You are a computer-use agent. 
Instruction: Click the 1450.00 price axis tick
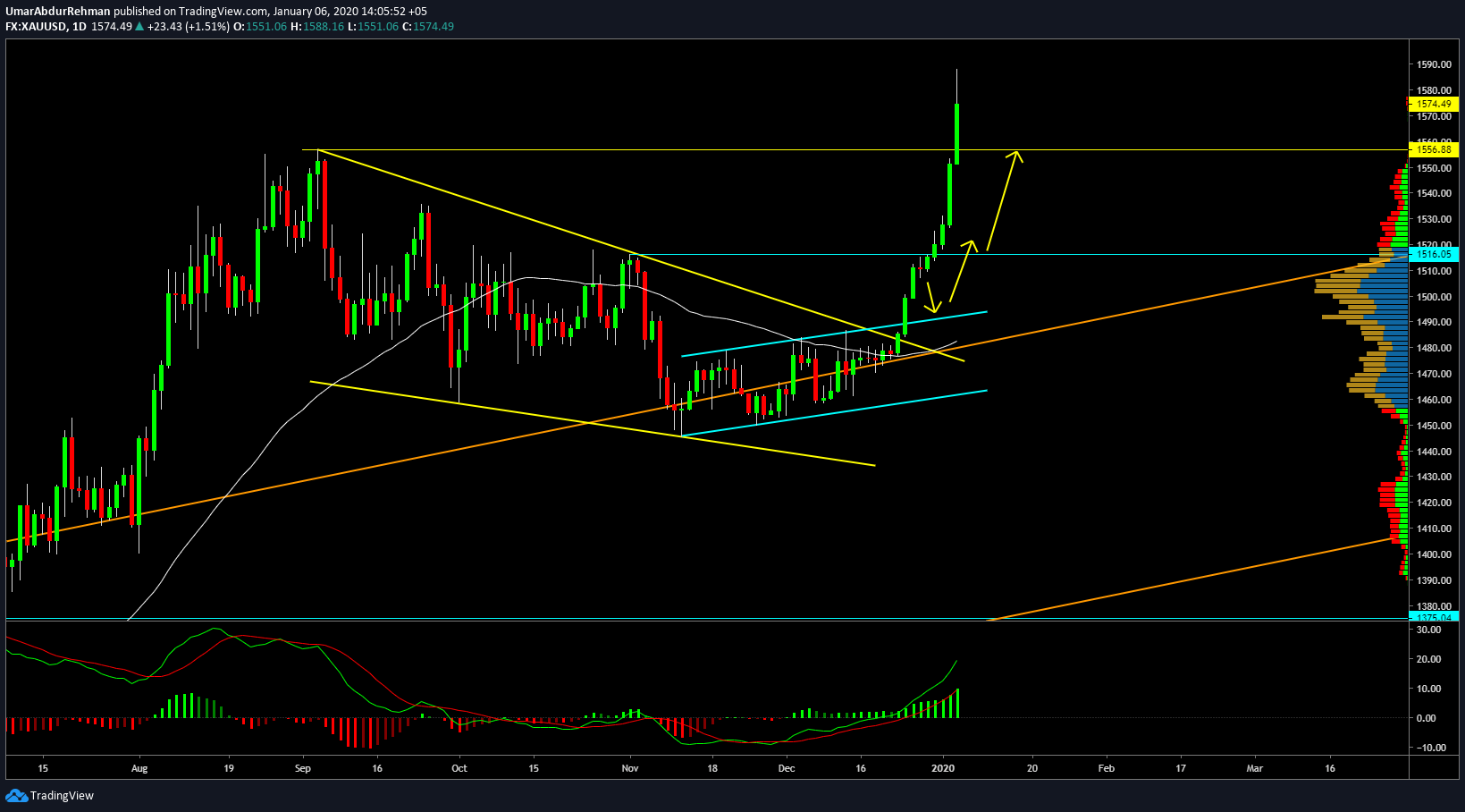(1434, 426)
